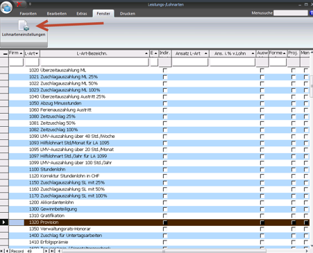
Task: Sort by L-Art-Bezeichn. column header
Action: tap(94, 53)
